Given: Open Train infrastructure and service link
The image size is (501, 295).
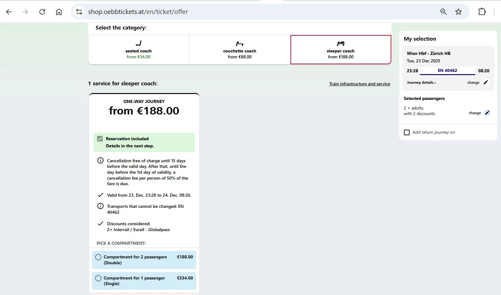Looking at the screenshot, I should 360,84.
